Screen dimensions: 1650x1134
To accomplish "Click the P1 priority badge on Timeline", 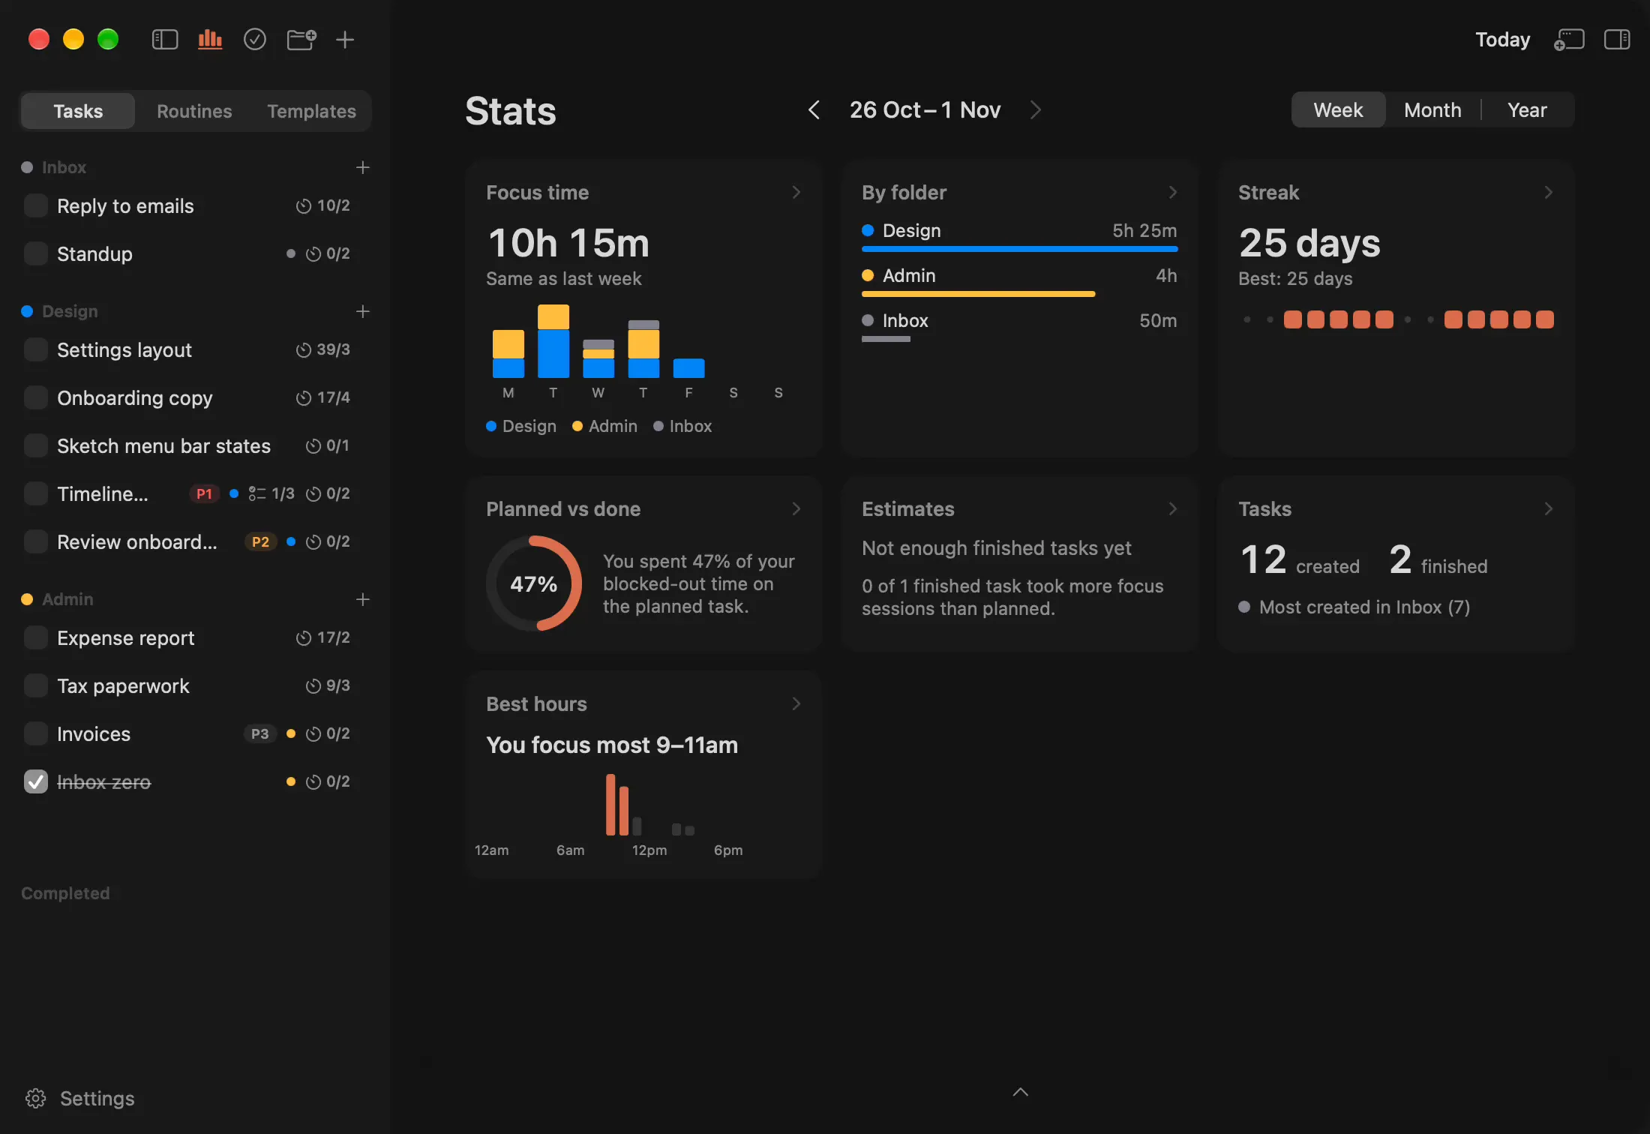I will click(204, 493).
